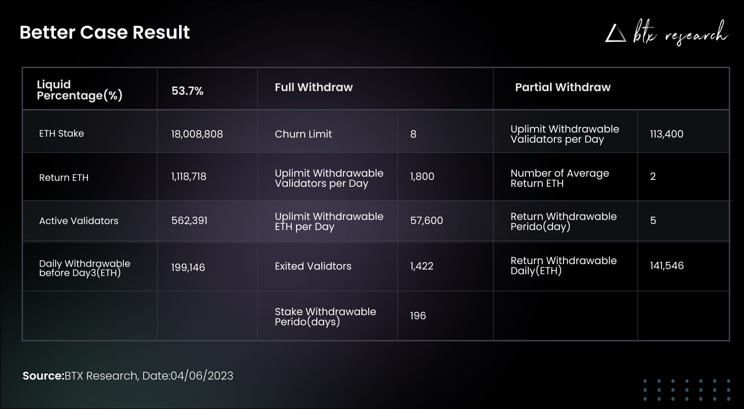Click the dotted grid decoration

(x=686, y=390)
